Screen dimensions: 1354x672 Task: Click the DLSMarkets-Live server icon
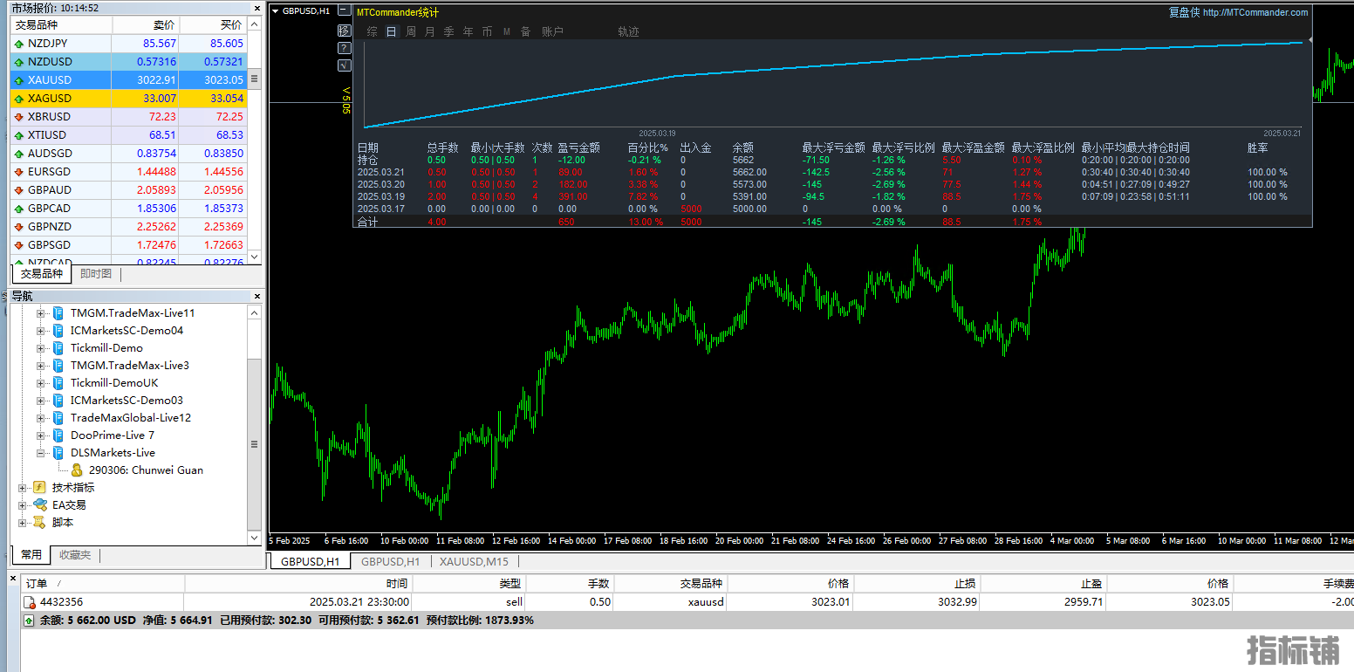[58, 452]
